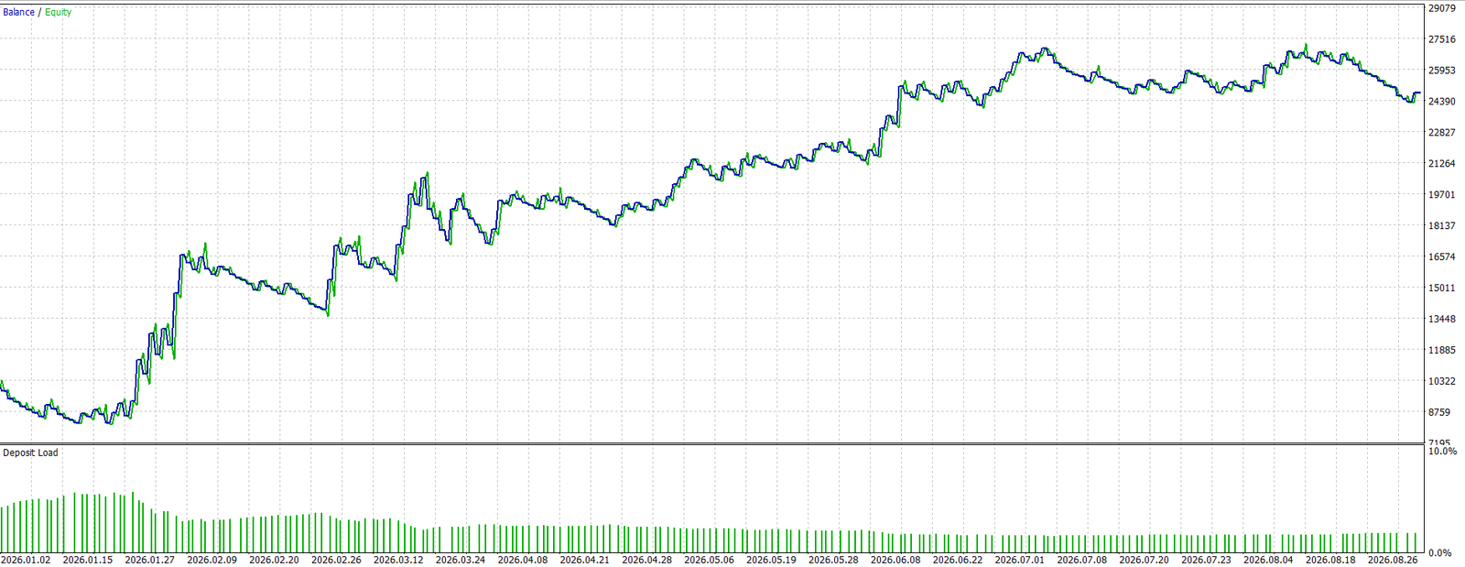Select the 8759 axis value
Screen dimensions: 1465x567
coord(1439,413)
